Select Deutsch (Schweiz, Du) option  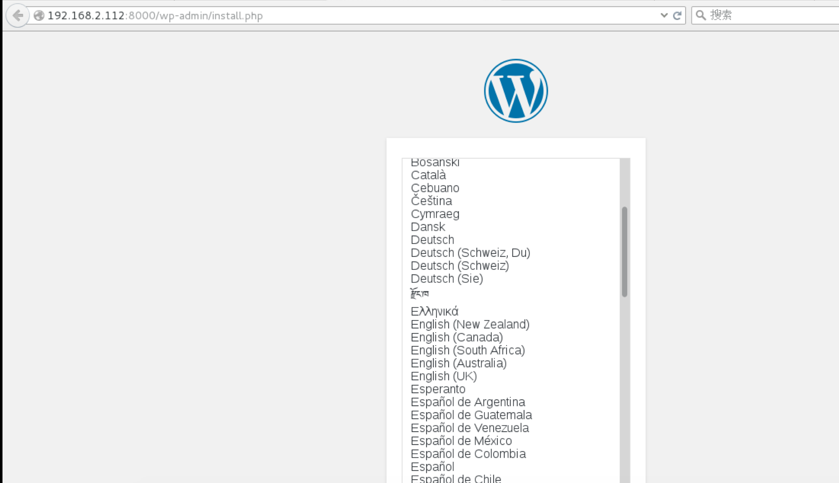point(470,253)
